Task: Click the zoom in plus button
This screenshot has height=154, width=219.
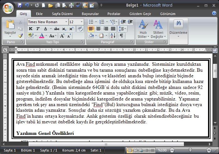Action: (209, 150)
